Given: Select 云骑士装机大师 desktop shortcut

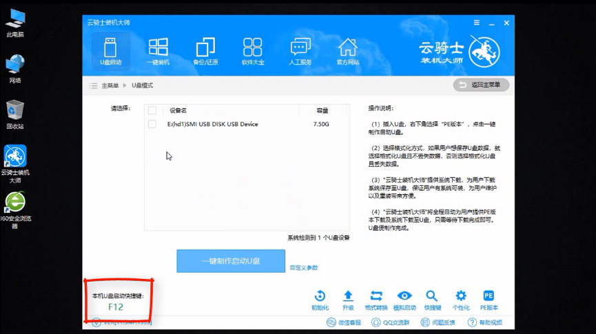Looking at the screenshot, I should (x=15, y=164).
